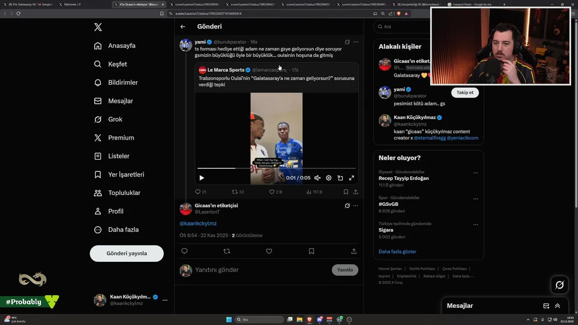Open video settings gear

[x=329, y=178]
